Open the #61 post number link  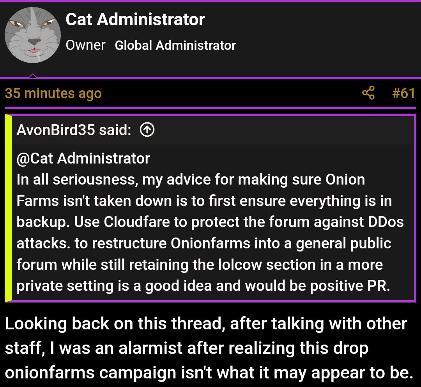click(403, 93)
